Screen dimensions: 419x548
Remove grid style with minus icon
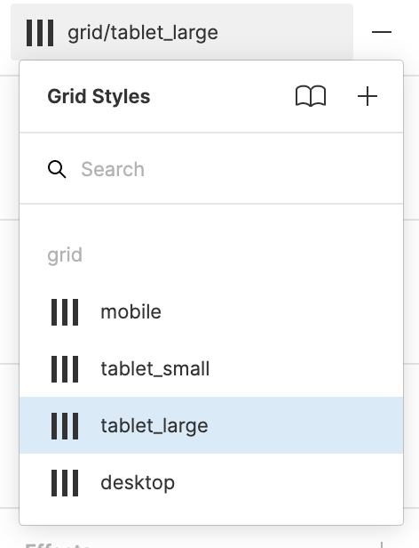pos(382,32)
